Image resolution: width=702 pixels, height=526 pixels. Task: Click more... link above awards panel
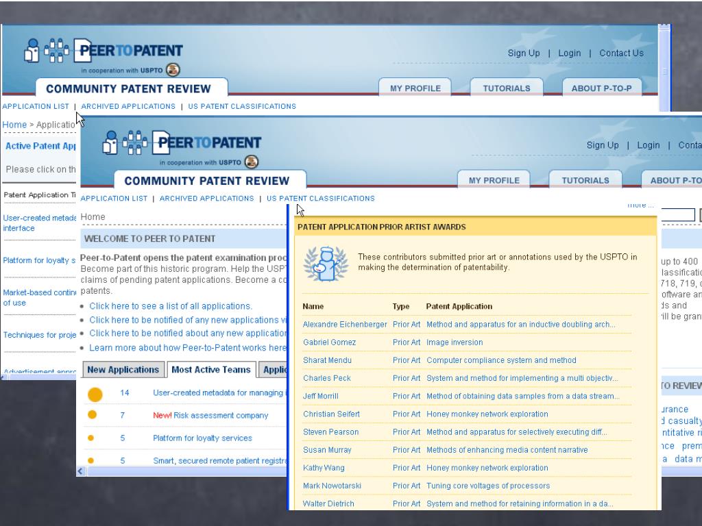point(640,205)
